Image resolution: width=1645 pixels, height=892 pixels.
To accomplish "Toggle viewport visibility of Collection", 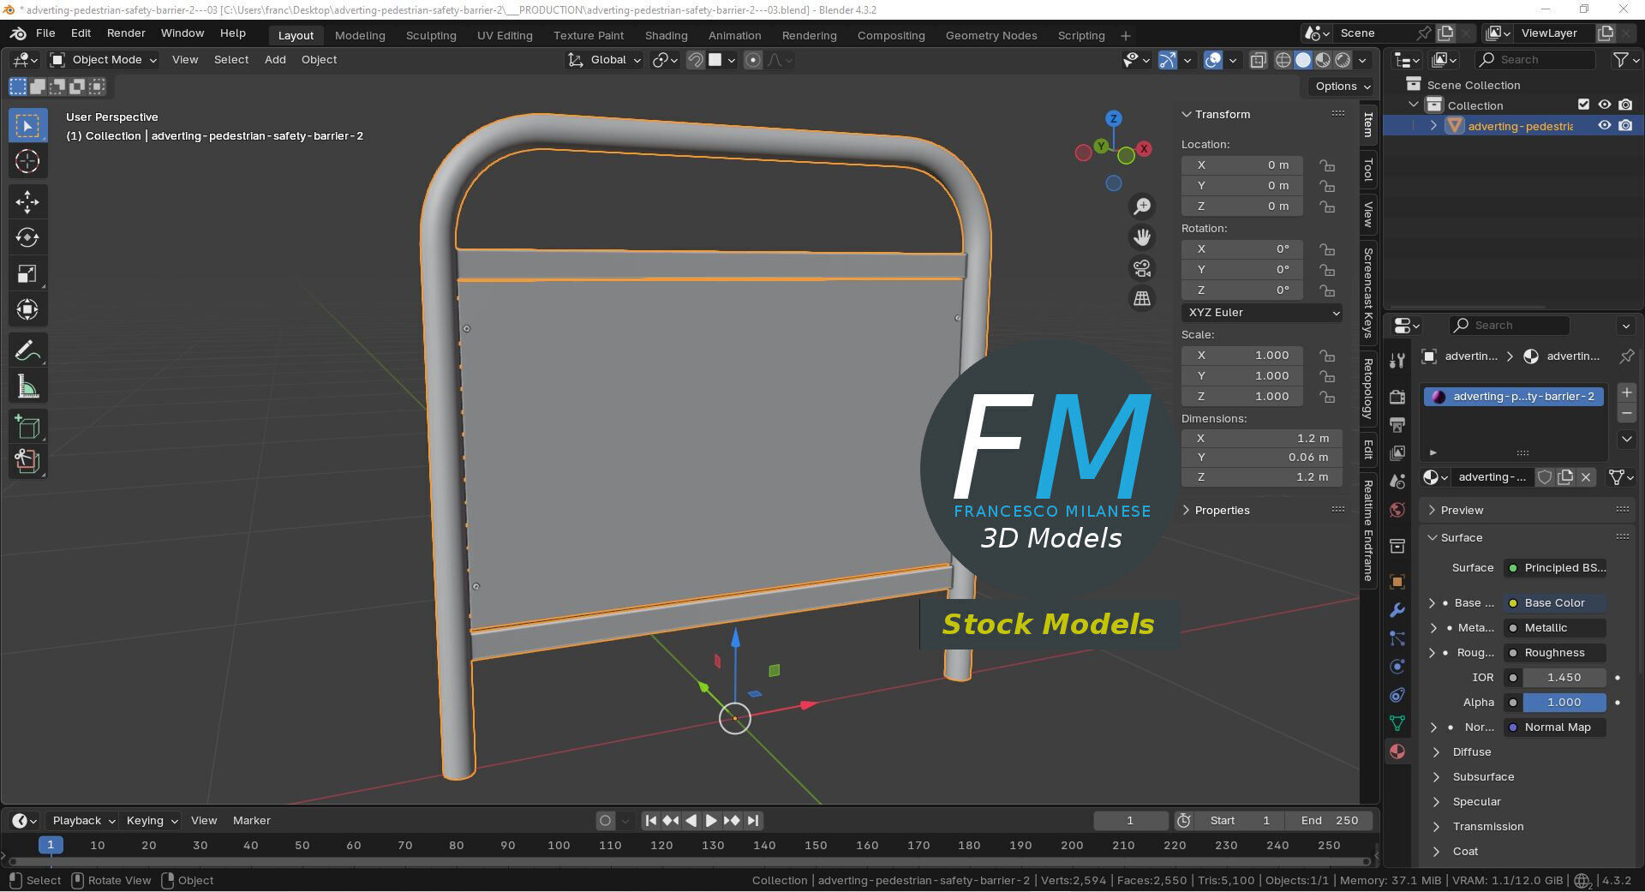I will click(1605, 105).
